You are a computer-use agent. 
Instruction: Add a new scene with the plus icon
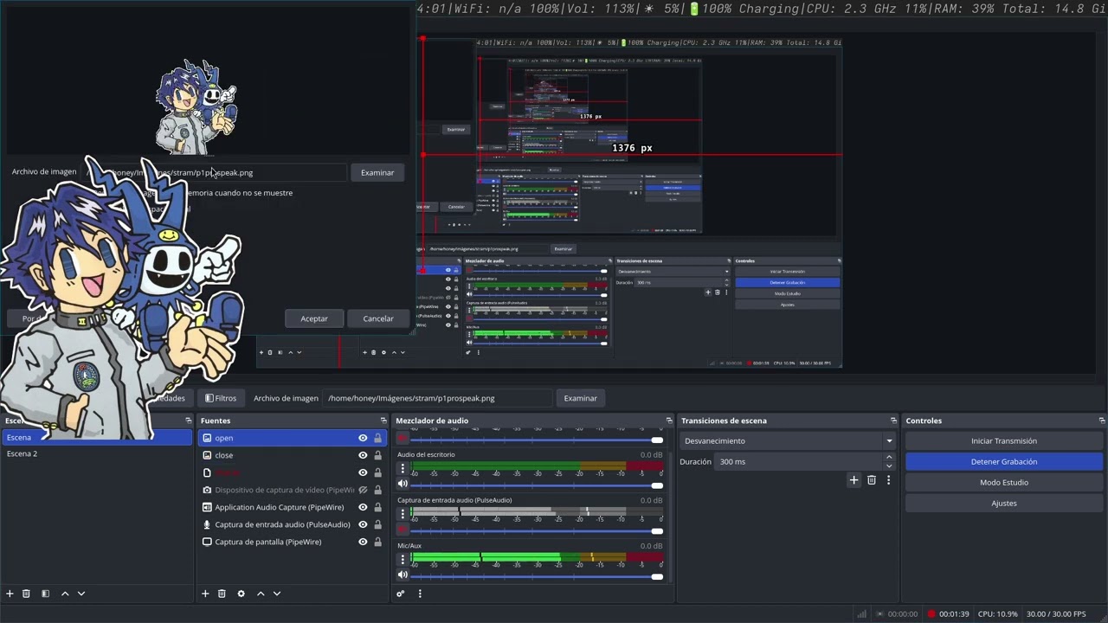10,594
